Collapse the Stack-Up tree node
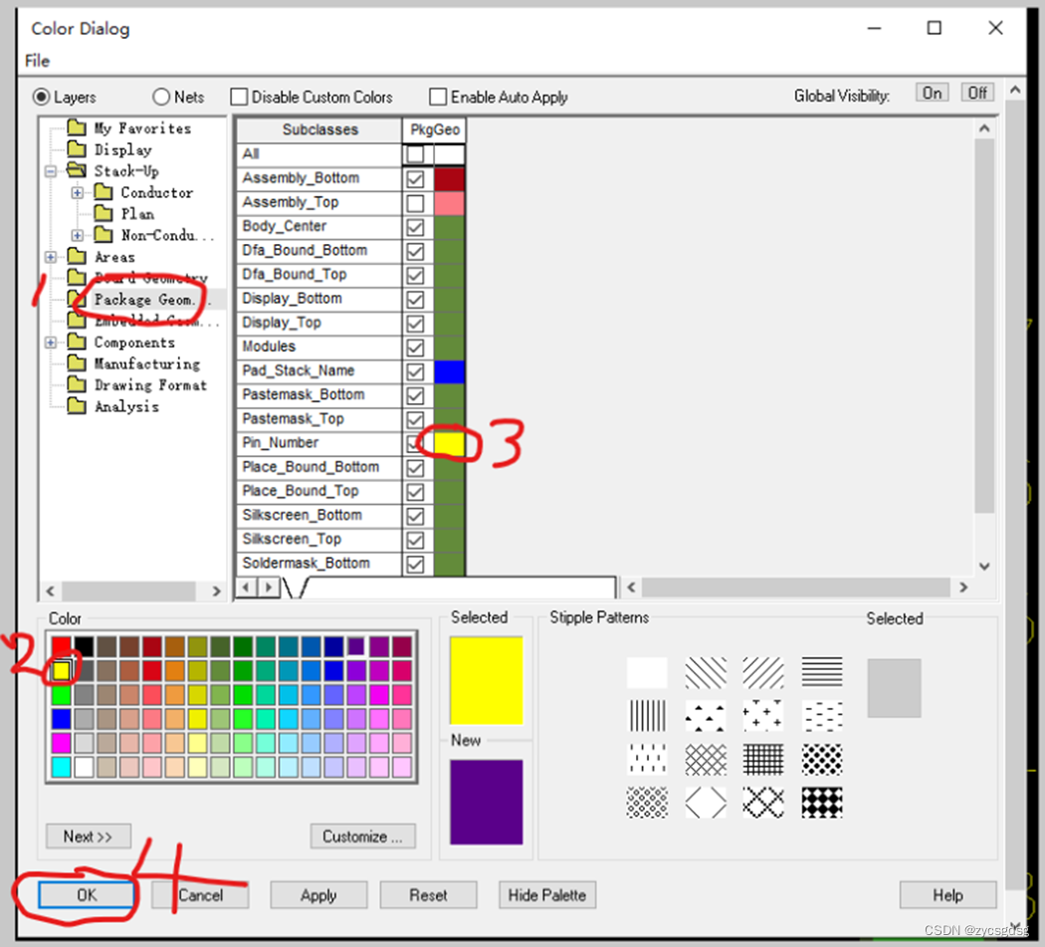1045x947 pixels. point(50,171)
